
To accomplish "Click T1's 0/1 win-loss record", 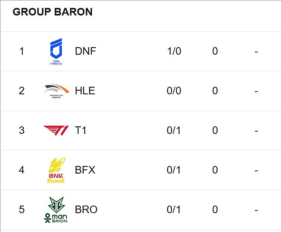I will [x=174, y=131].
